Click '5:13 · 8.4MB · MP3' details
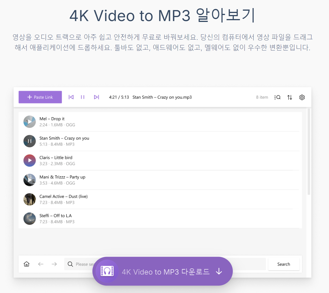Screen dimensions: 329x293 coord(57,144)
